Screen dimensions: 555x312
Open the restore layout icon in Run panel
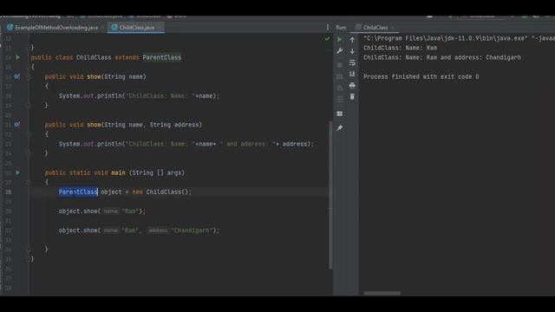[340, 114]
